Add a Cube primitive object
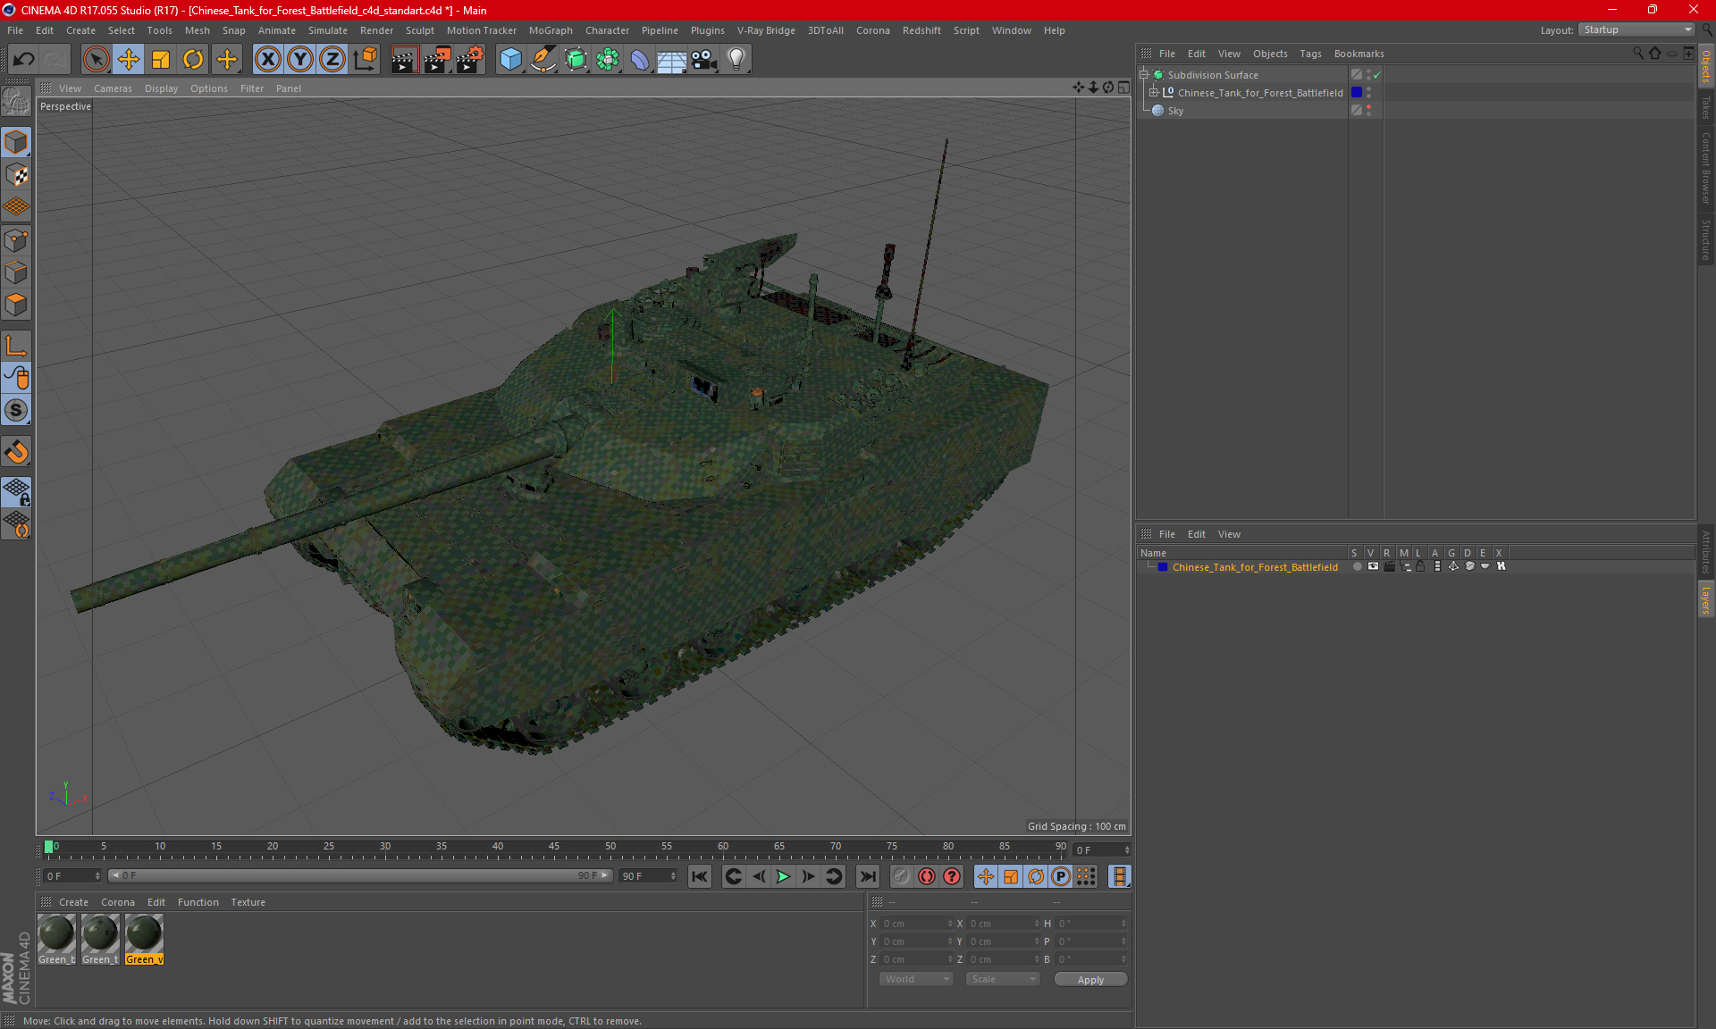The height and width of the screenshot is (1029, 1716). (x=510, y=60)
